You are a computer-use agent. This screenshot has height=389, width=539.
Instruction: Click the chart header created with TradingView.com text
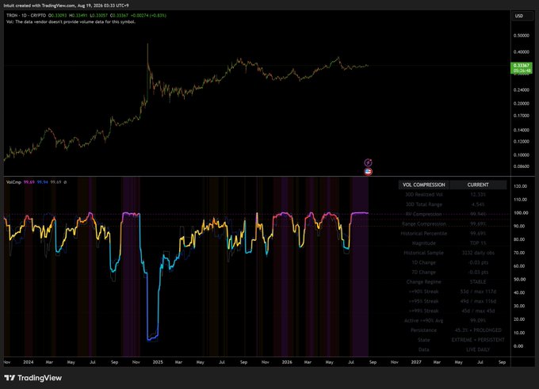tap(66, 6)
